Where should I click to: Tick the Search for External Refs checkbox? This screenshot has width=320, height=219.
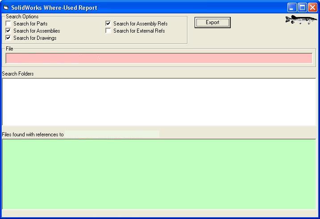[108, 31]
